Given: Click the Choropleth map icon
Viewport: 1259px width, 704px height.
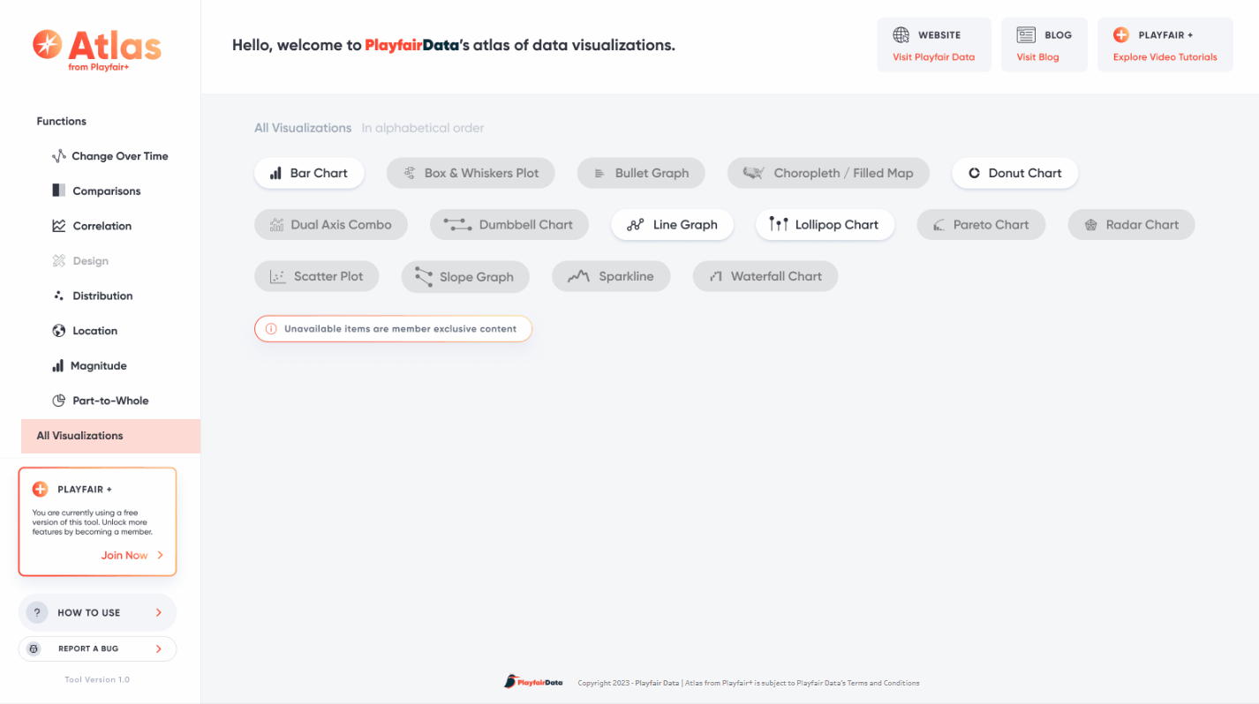Looking at the screenshot, I should point(753,173).
